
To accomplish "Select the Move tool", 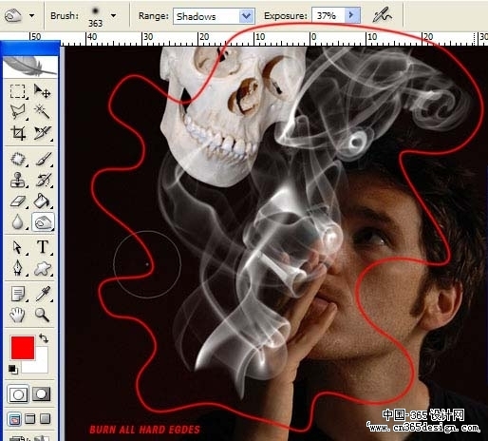I will point(42,91).
